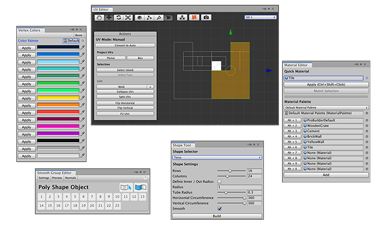Screen dimensions: 389x227
Task: Click the Rows slider in Shape Tool
Action: [231, 171]
